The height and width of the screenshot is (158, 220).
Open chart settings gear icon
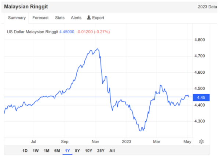[x=201, y=142]
